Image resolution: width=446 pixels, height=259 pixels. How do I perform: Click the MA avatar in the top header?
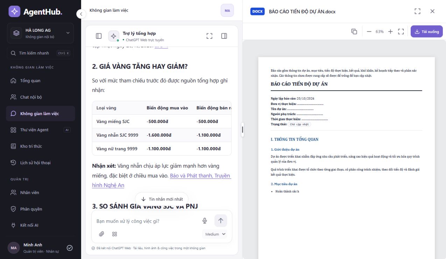click(227, 10)
